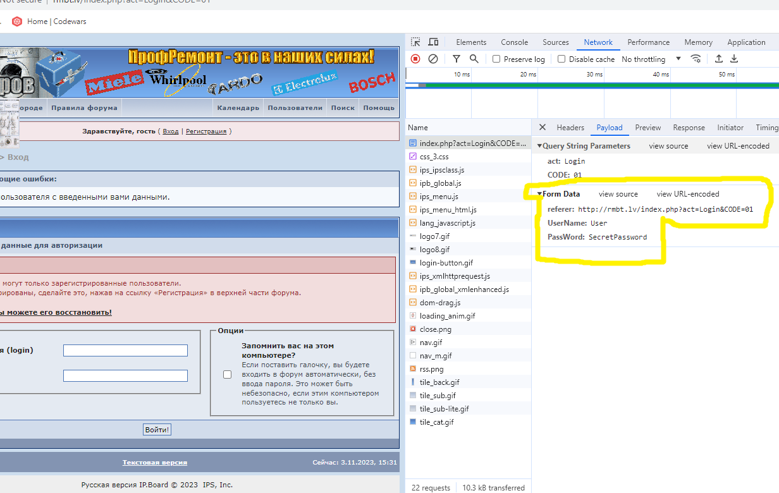This screenshot has width=779, height=493.
Task: Select the loading_anim.gif request row
Action: coord(468,316)
